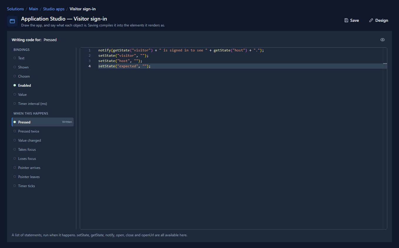Click line number 4 in gutter

[x=89, y=66]
